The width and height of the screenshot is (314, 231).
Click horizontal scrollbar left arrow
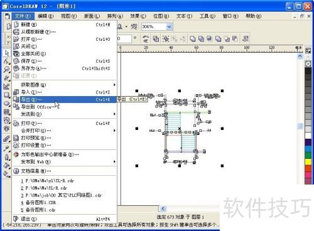(163, 208)
